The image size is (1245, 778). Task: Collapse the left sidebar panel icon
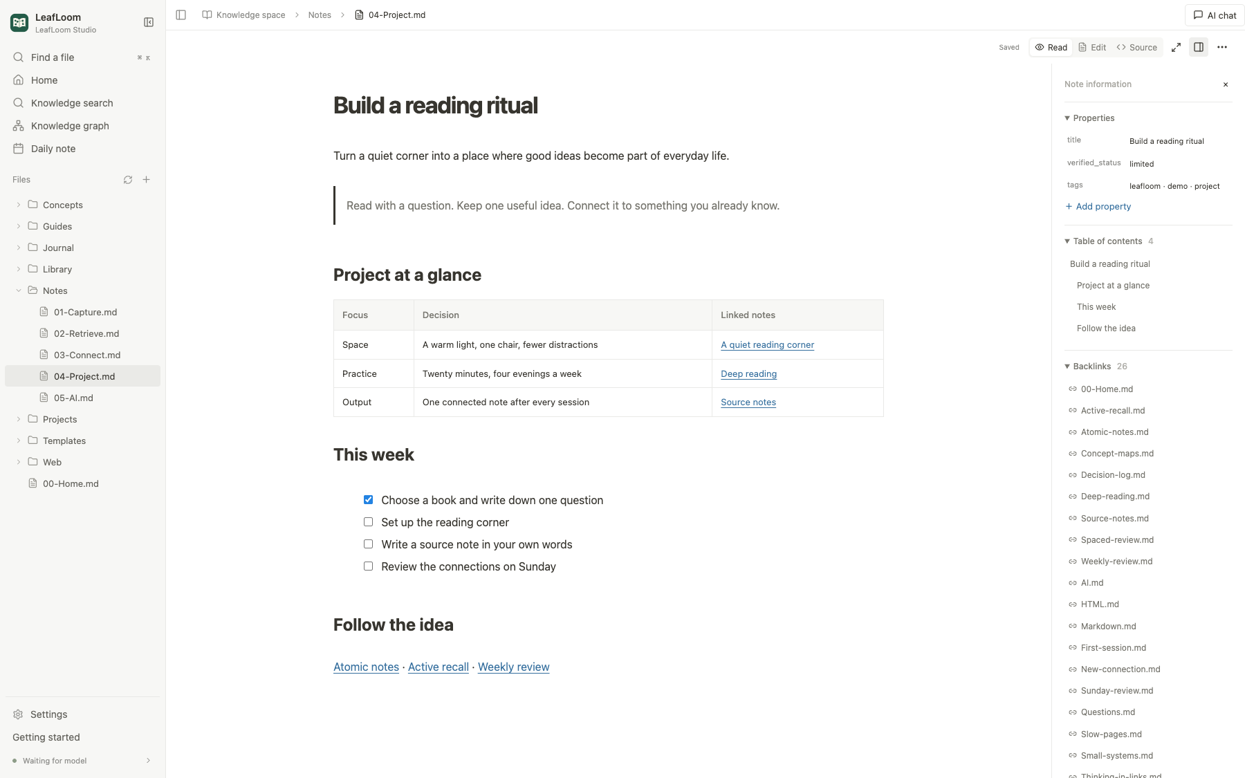[x=148, y=22]
